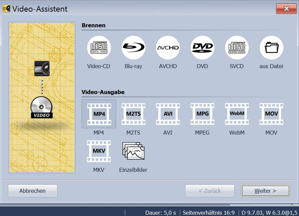299x216 pixels.
Task: Select AVCHD as burn format
Action: (x=168, y=48)
